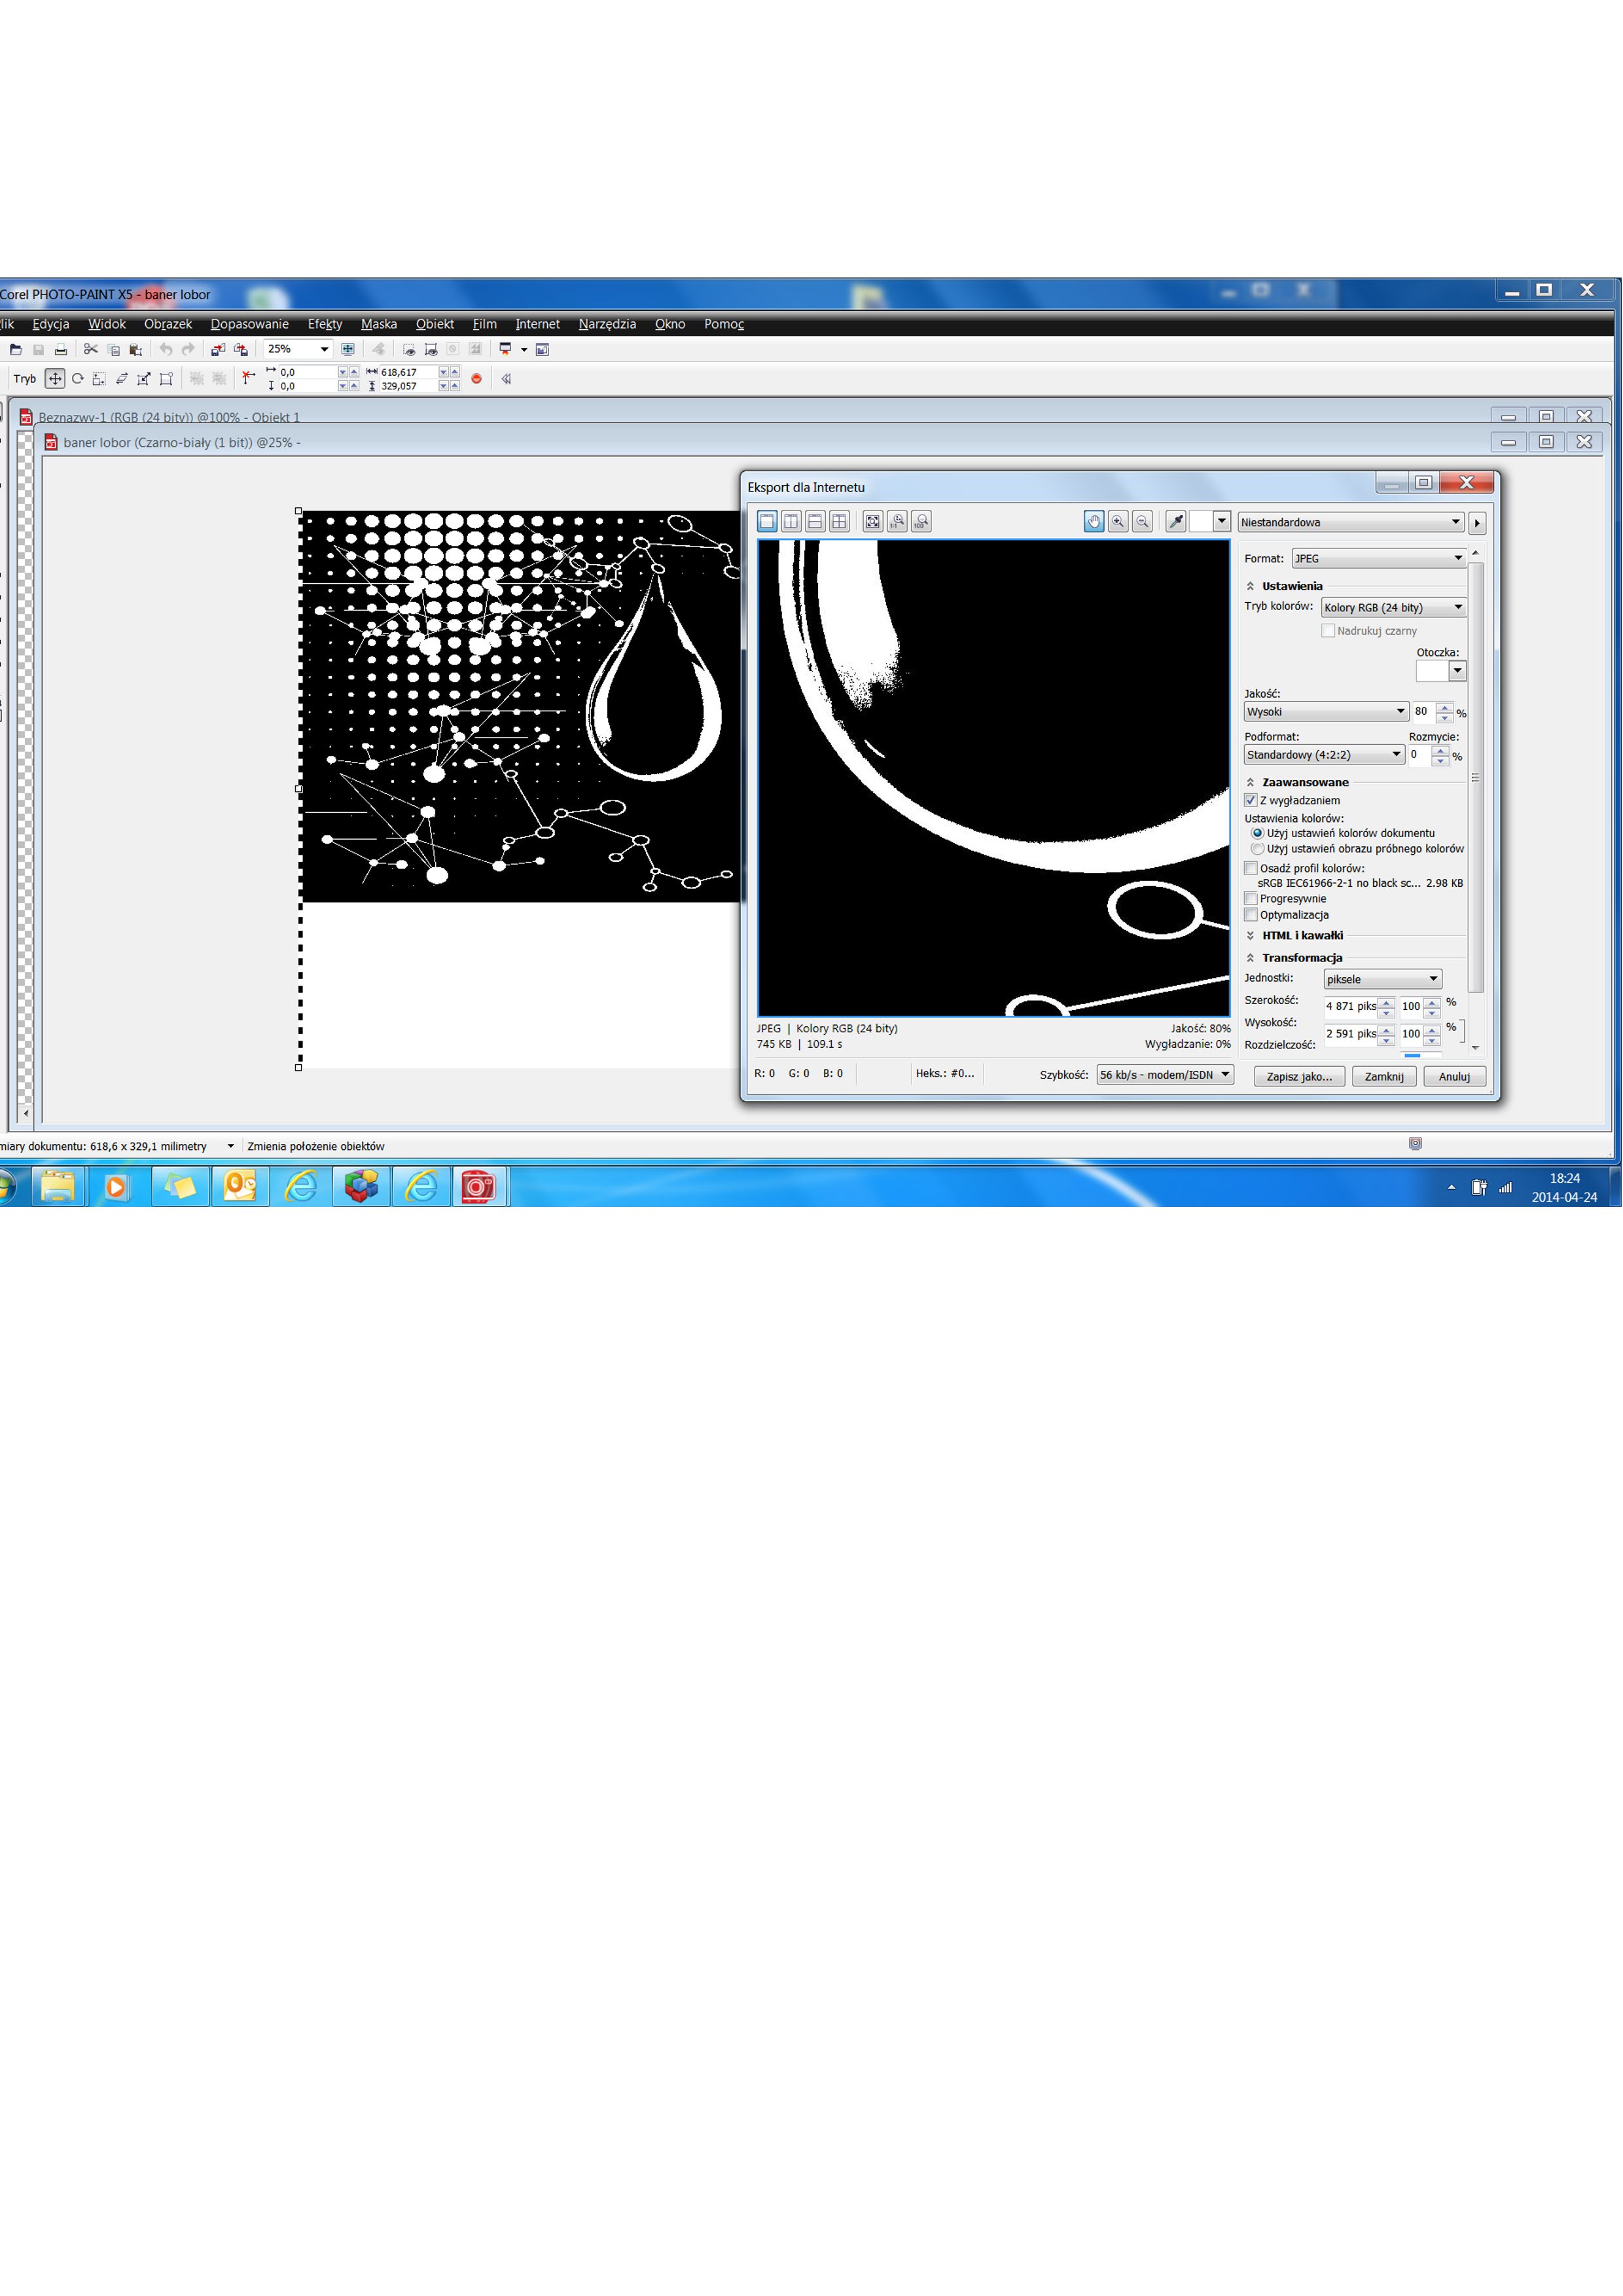Open the Efekty menu
Image resolution: width=1623 pixels, height=2296 pixels.
click(324, 324)
